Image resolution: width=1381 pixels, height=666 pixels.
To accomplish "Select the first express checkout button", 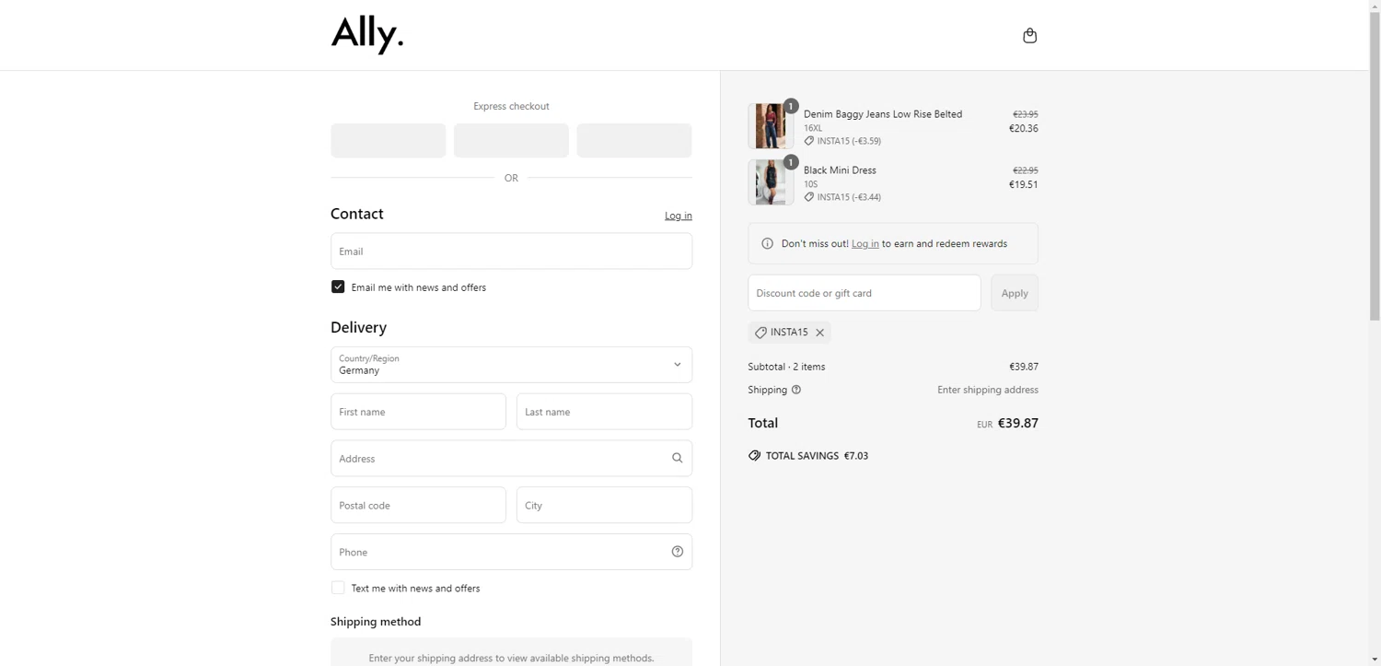I will click(x=388, y=141).
